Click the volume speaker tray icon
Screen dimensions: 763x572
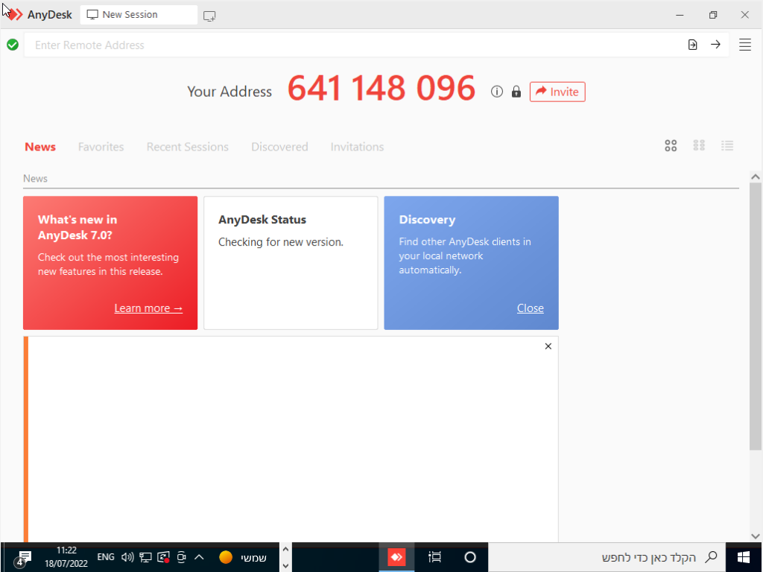tap(127, 557)
